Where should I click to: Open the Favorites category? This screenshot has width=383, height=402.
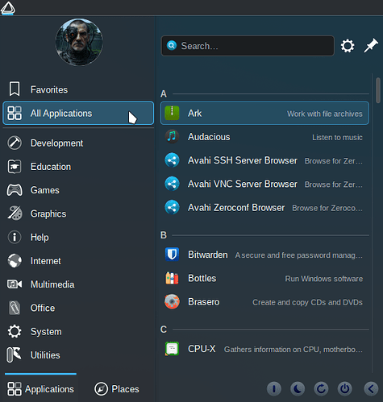[78, 89]
